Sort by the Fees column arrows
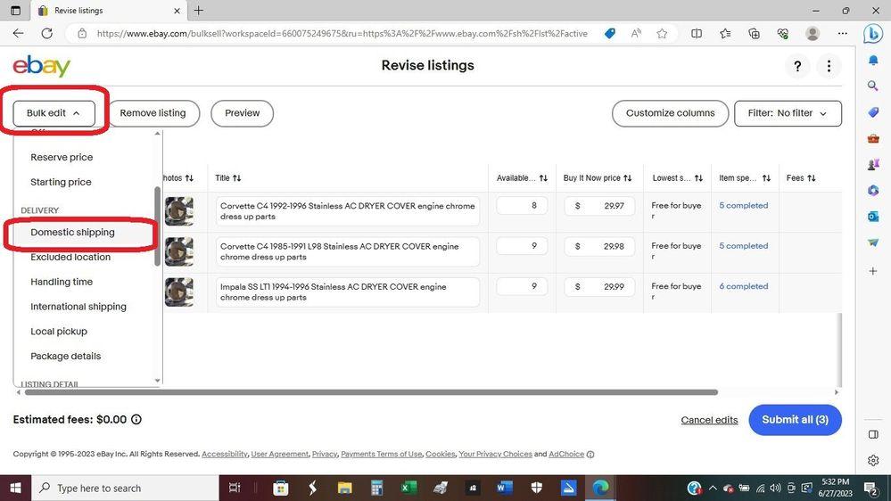 812,178
